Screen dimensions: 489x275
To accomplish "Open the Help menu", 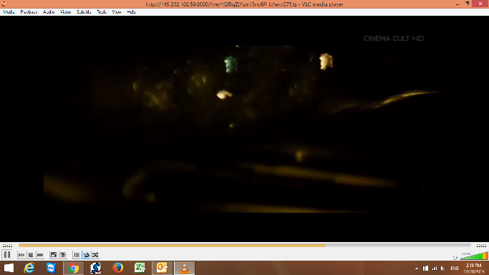I will (x=131, y=12).
